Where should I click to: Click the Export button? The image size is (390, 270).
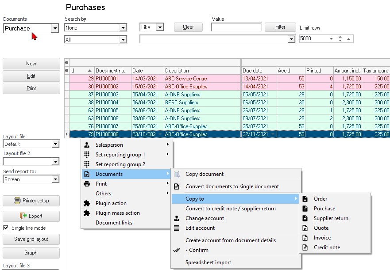click(x=31, y=216)
